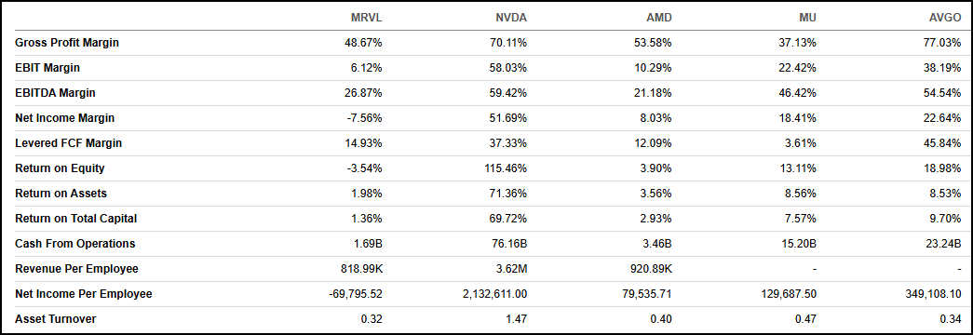Image resolution: width=973 pixels, height=335 pixels.
Task: Select the Cash From Operations label
Action: [75, 244]
